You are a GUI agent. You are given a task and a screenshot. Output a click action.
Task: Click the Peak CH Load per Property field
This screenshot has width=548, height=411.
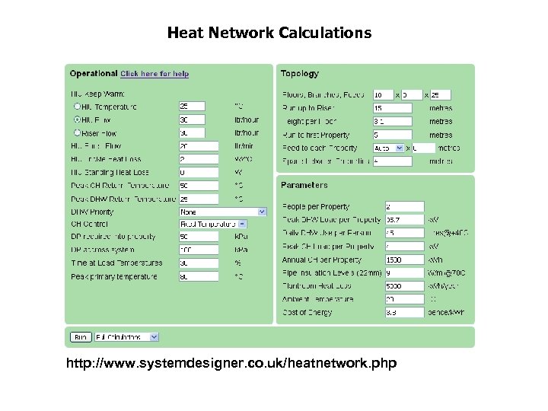[x=405, y=247]
